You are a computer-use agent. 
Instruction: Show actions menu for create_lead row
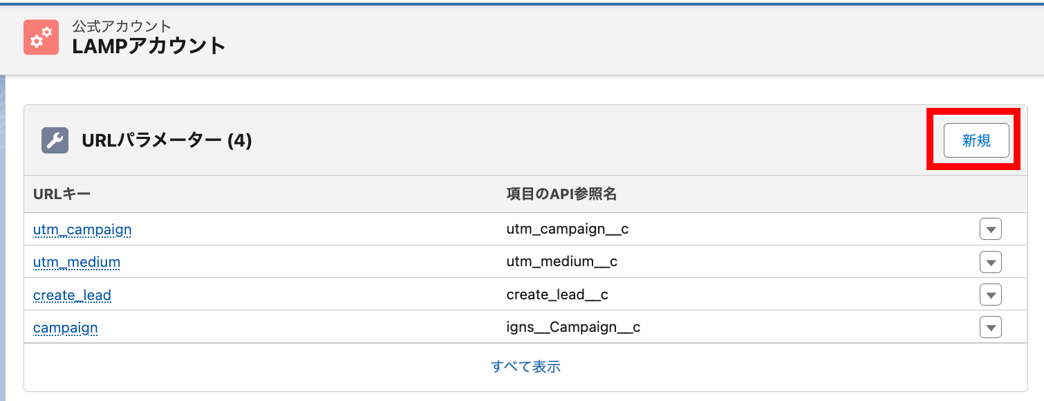point(990,295)
